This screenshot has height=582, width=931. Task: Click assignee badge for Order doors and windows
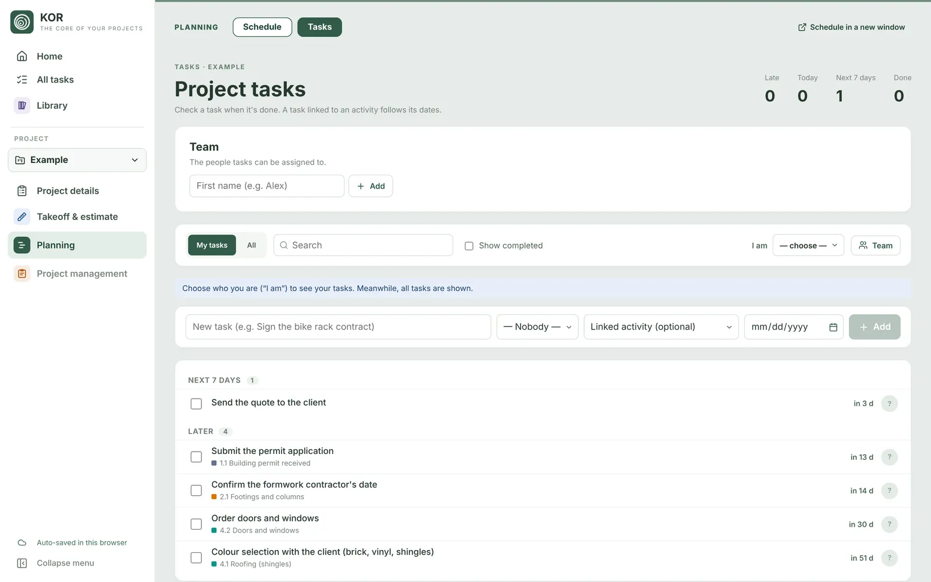click(x=889, y=524)
